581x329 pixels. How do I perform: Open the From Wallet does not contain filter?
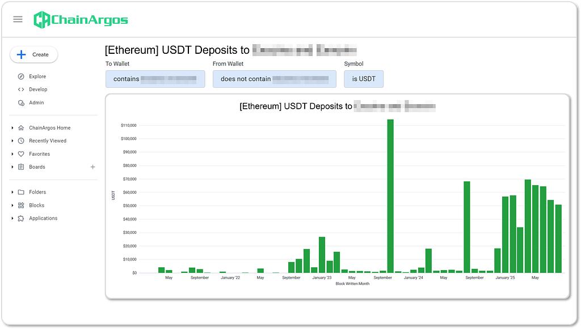tap(274, 79)
